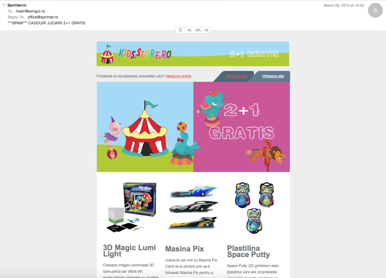The image size is (386, 278).
Task: Click the Sprinter.ro sender name
Action: 17,5
